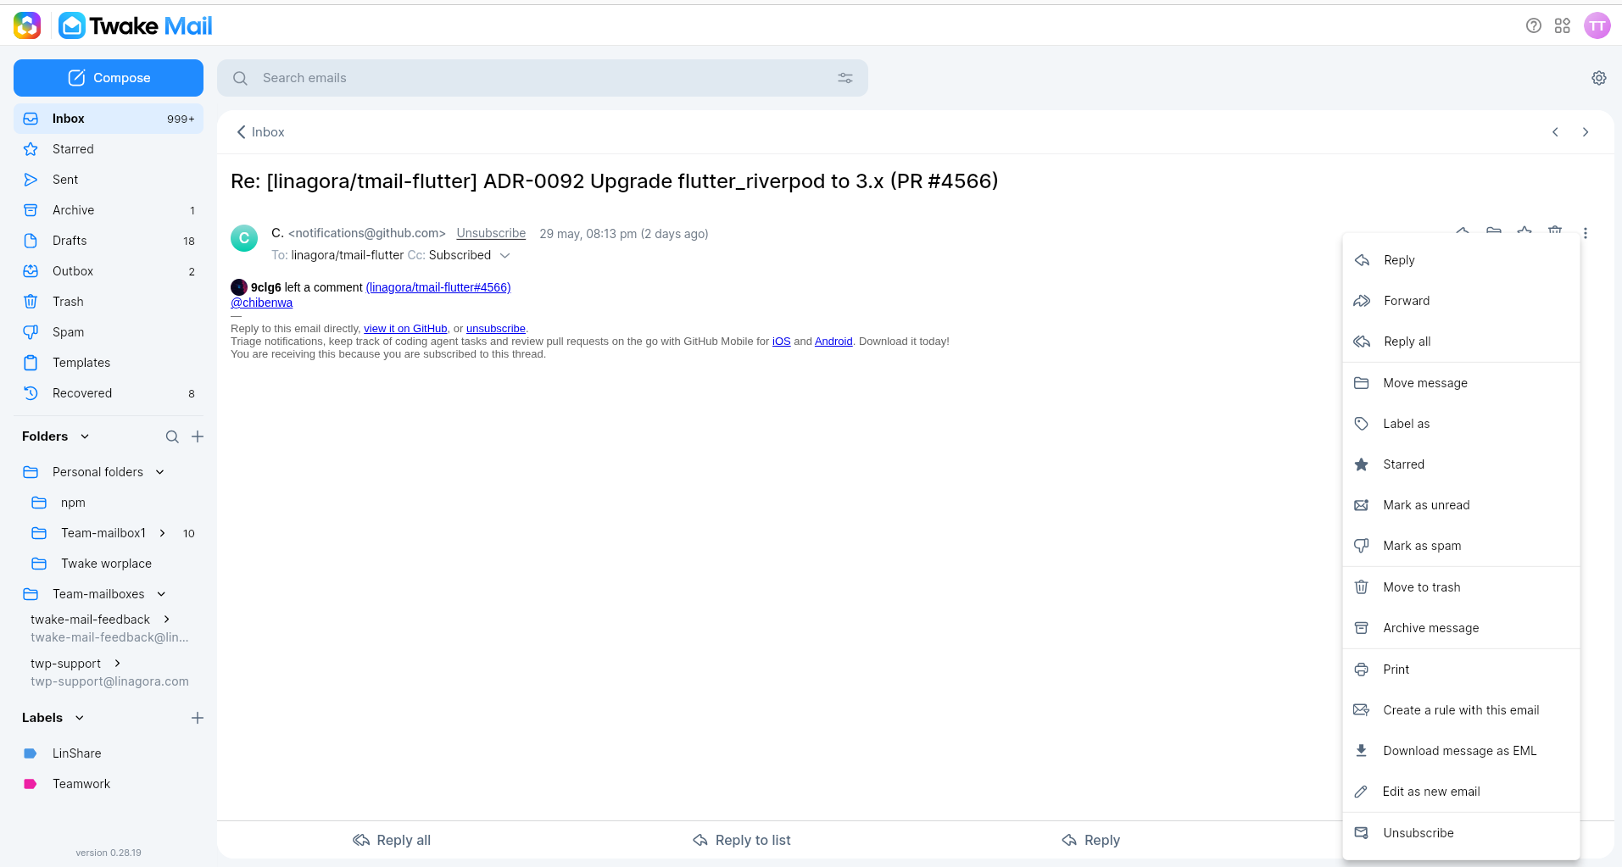This screenshot has width=1622, height=867.
Task: Collapse Team-mailboxes group chevron
Action: (x=161, y=594)
